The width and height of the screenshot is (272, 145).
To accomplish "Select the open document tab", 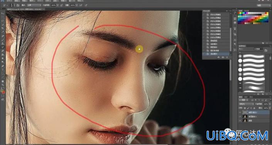I will pos(26,9).
